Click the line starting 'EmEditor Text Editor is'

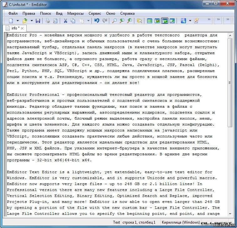click(x=110, y=172)
